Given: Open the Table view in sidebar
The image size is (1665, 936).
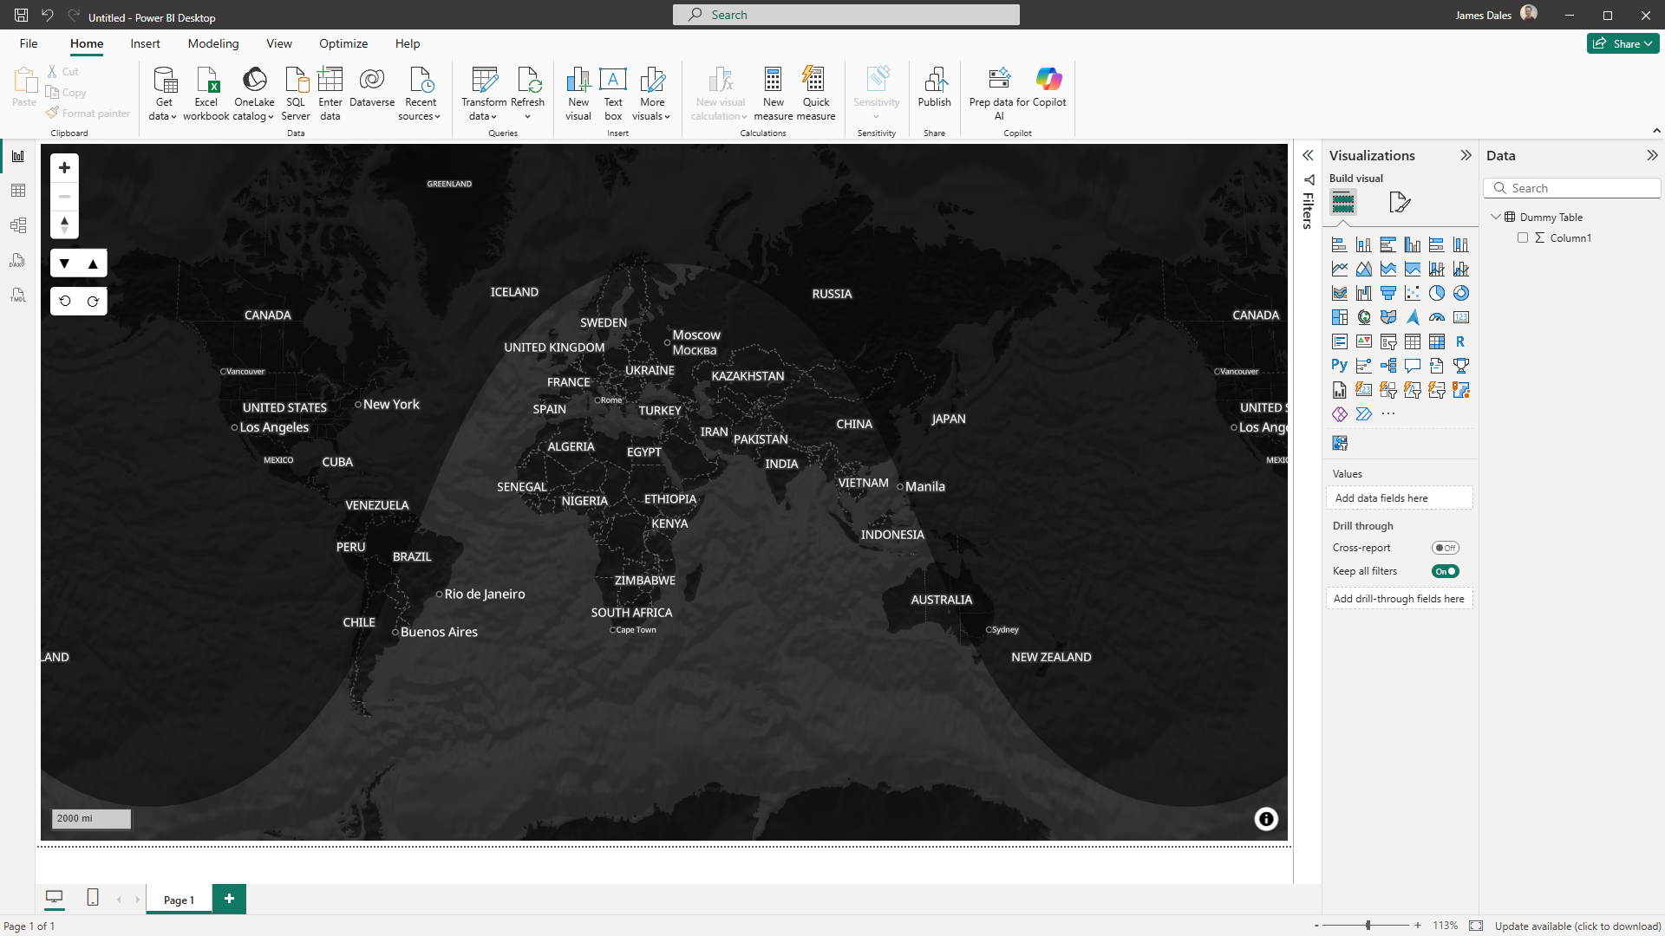Looking at the screenshot, I should (18, 191).
